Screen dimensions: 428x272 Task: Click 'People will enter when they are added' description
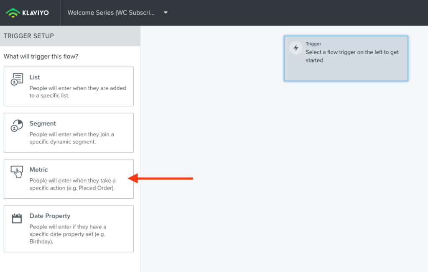[78, 88]
